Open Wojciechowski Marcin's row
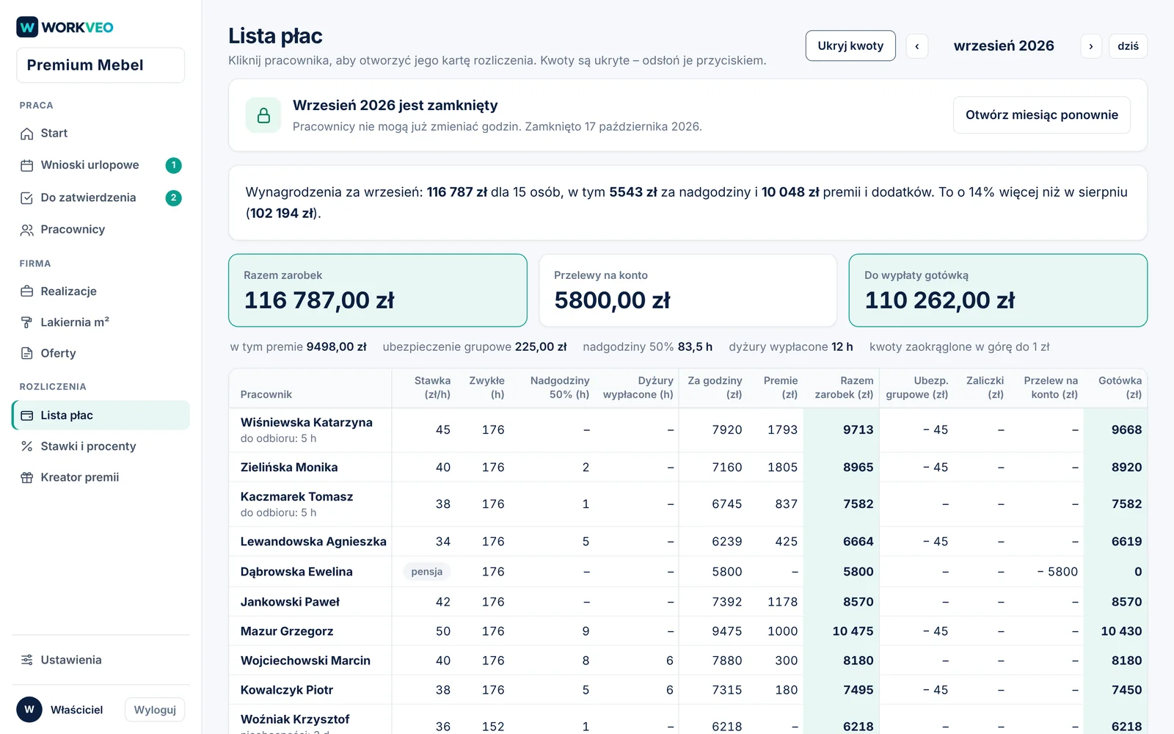 pos(688,661)
